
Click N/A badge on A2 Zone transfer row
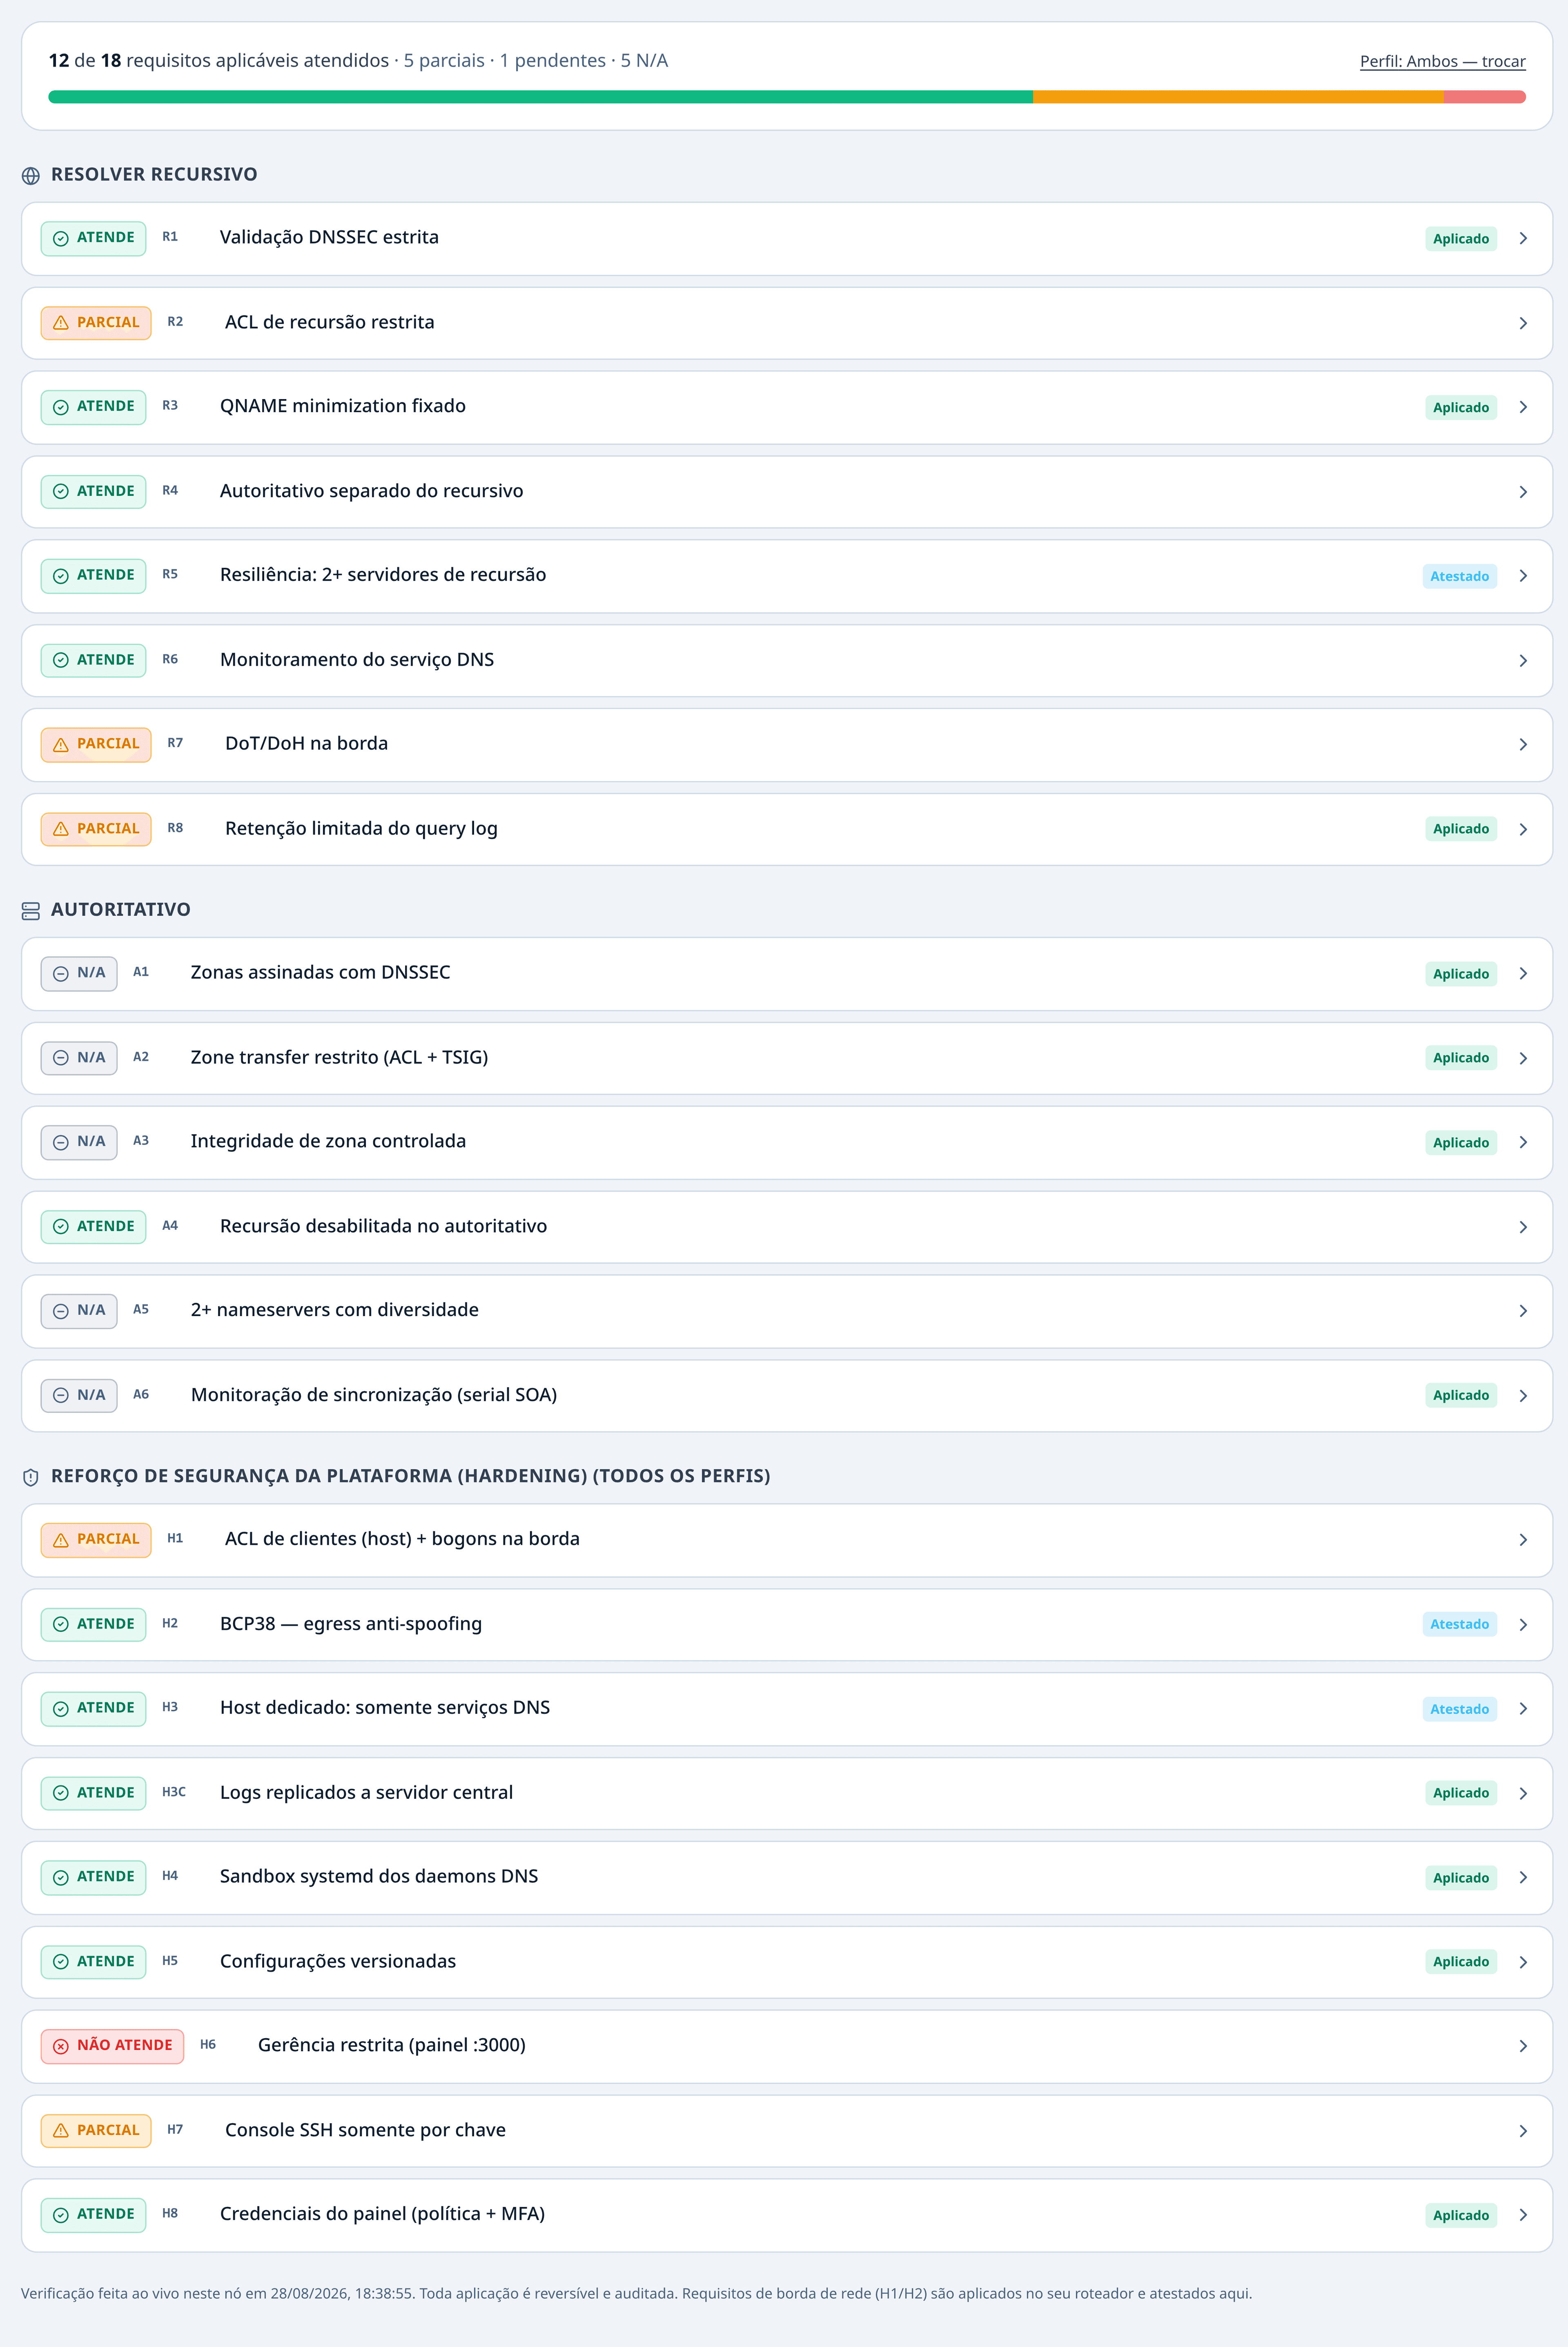[79, 1058]
